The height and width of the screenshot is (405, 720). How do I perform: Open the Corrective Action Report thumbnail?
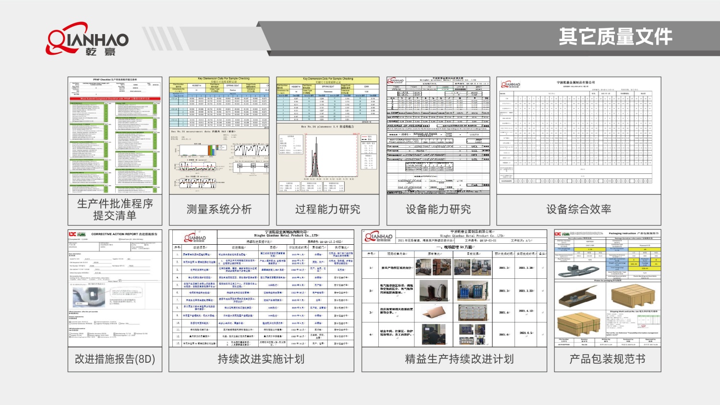coord(115,288)
